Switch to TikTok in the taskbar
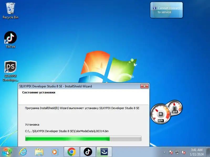Screen dimensions: 210x157 click(x=88, y=152)
